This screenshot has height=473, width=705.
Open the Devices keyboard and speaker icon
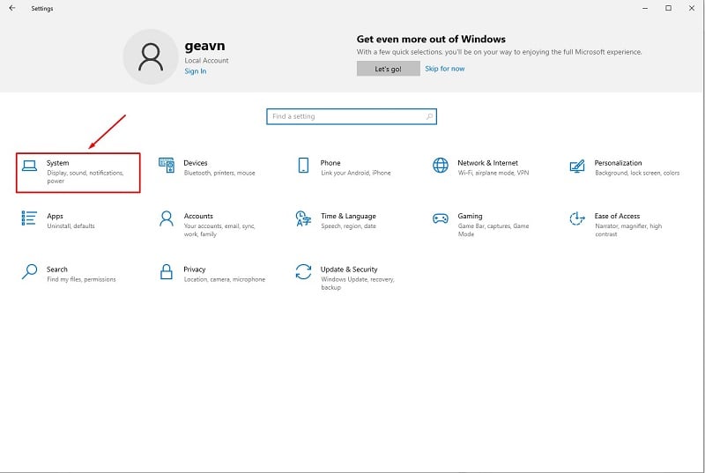[167, 166]
